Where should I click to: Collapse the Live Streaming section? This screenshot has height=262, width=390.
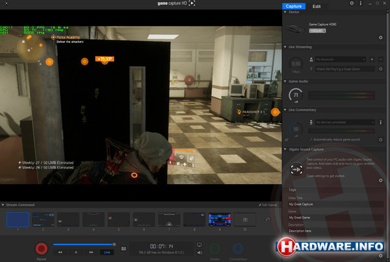pyautogui.click(x=285, y=47)
